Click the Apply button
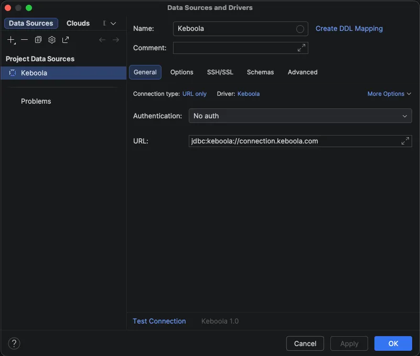420x356 pixels. pyautogui.click(x=349, y=343)
